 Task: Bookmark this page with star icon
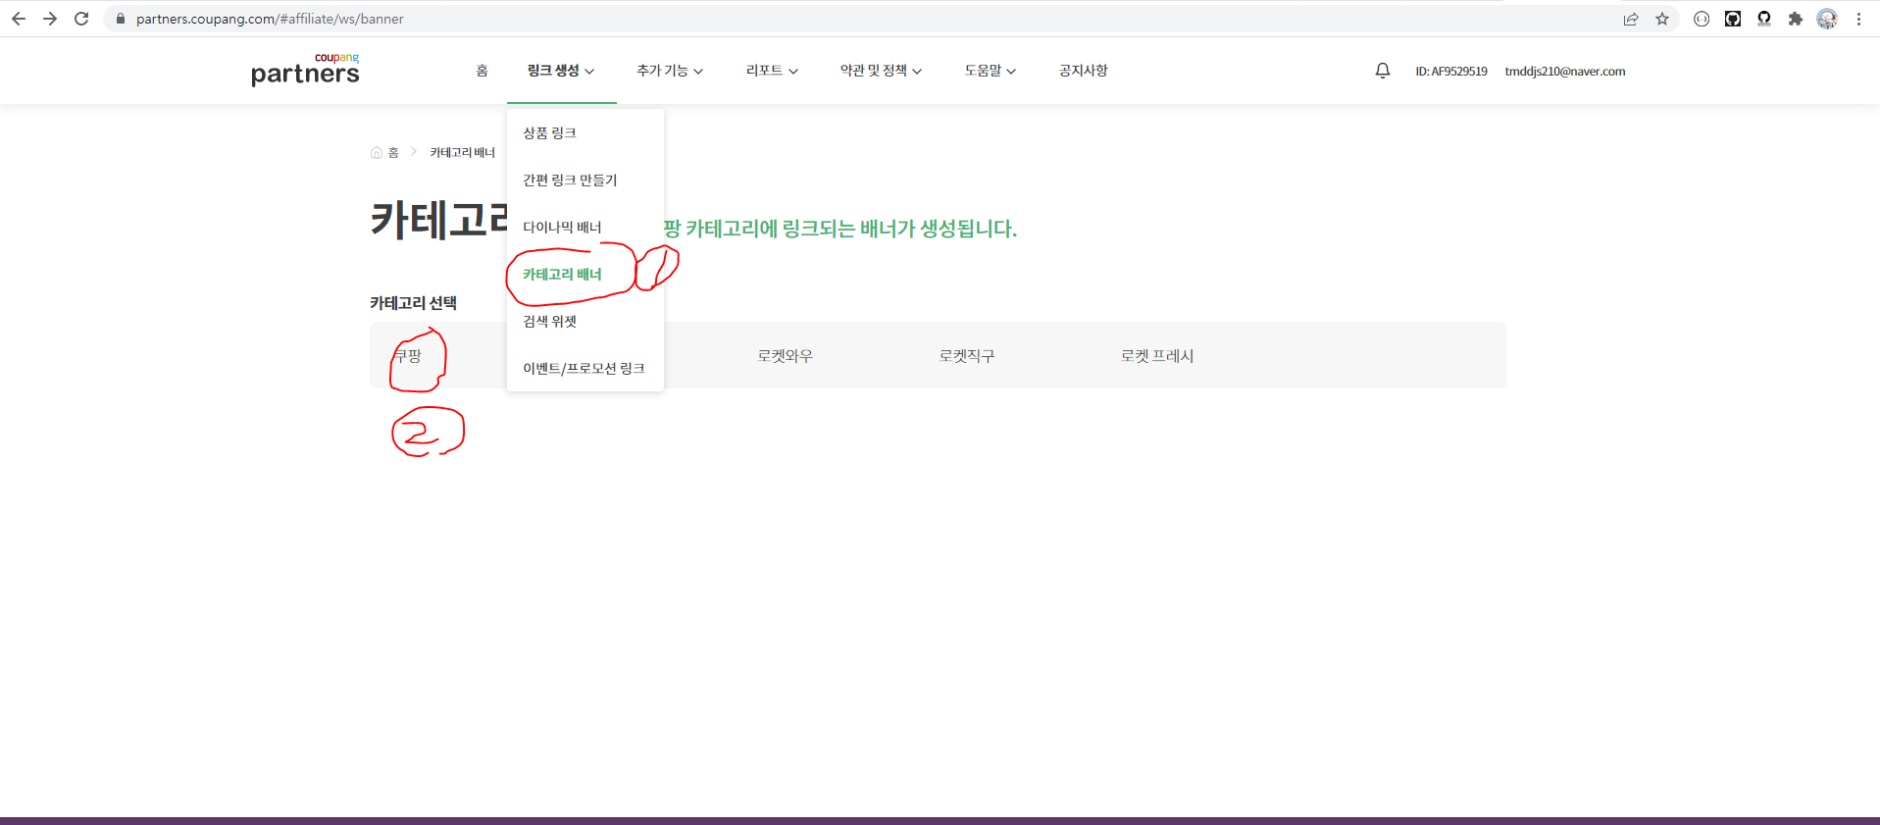pos(1662,19)
